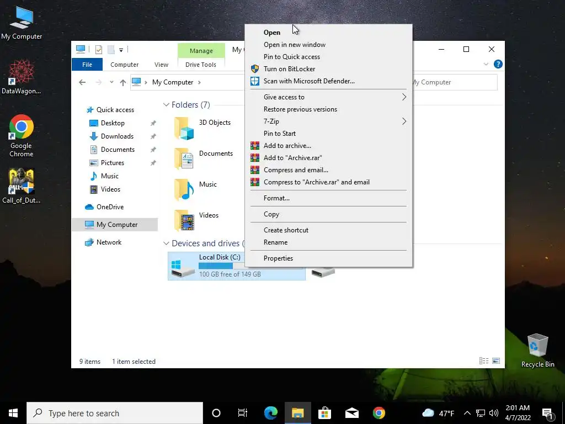Open the Action Center notifications icon
Screen dimensions: 565x424
coord(547,413)
